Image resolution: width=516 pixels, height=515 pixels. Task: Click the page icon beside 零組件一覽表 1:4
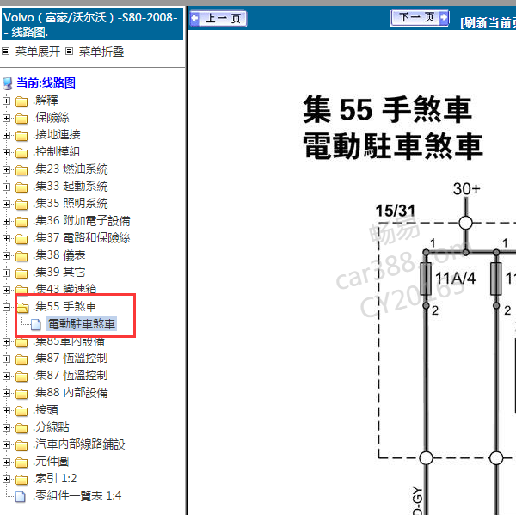tap(21, 497)
